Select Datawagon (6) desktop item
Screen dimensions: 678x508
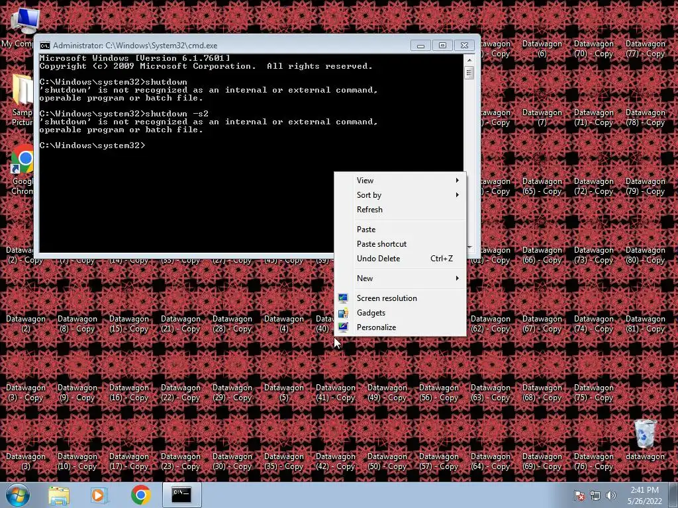tap(542, 48)
